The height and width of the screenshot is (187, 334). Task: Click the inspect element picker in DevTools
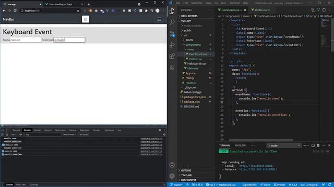click(3, 130)
